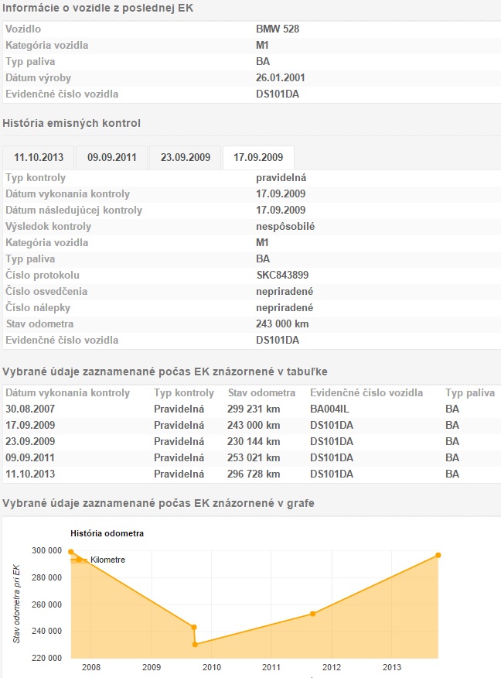Click the BMW 528 vehicle value
This screenshot has height=678, width=501.
click(x=278, y=29)
